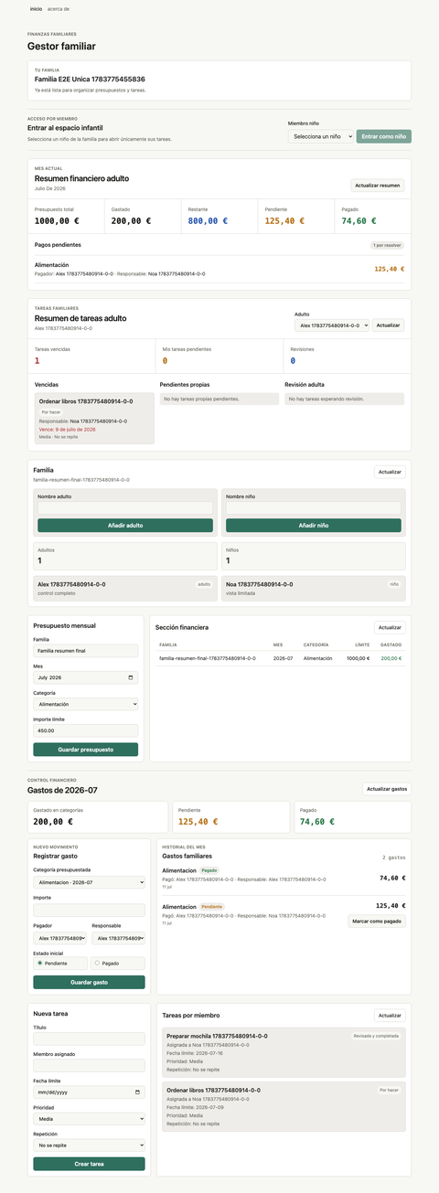439x1193 pixels.
Task: Click the 800,00 € Restante value
Action: (x=208, y=220)
